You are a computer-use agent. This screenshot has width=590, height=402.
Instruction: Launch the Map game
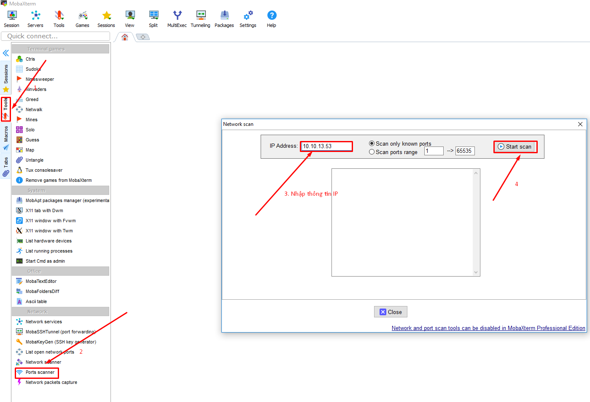click(x=30, y=150)
